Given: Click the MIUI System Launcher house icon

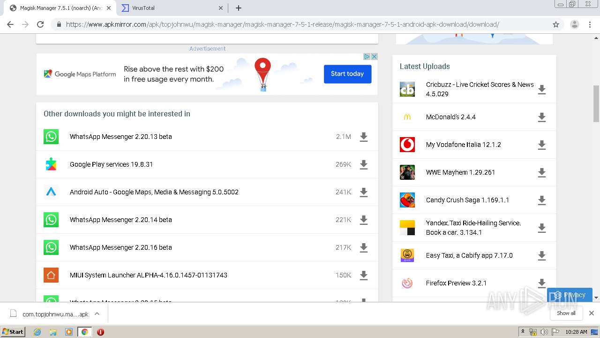Looking at the screenshot, I should (x=51, y=275).
